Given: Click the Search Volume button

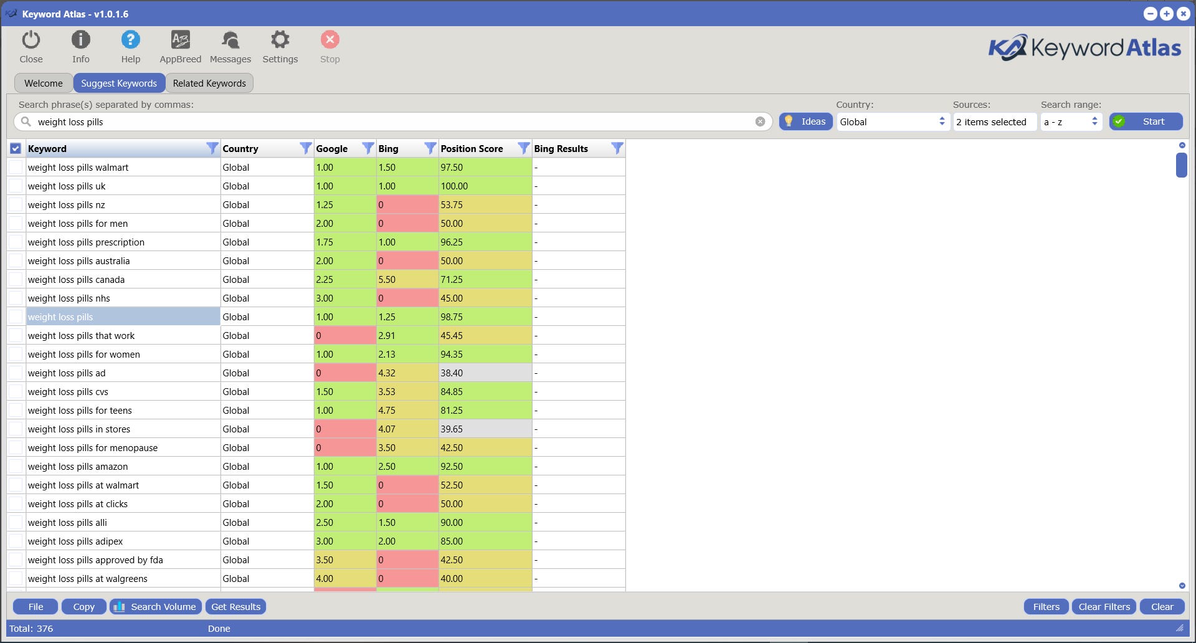Looking at the screenshot, I should coord(156,606).
